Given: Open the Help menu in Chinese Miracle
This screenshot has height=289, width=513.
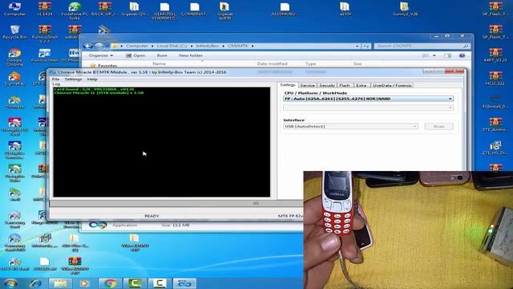Looking at the screenshot, I should pos(92,79).
